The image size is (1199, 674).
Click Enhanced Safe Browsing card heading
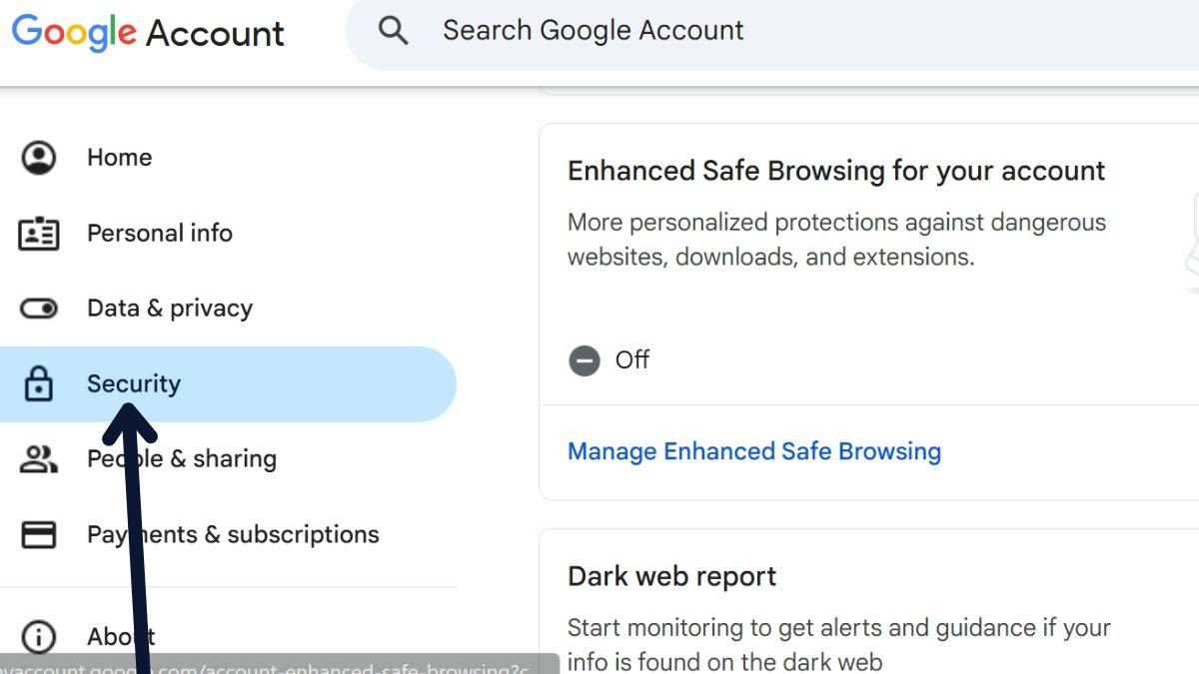[835, 171]
